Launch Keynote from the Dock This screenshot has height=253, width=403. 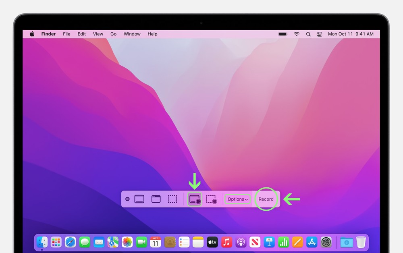click(x=269, y=242)
